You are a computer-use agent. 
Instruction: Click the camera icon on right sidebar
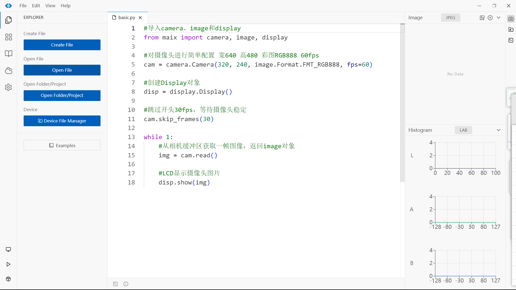[x=511, y=19]
